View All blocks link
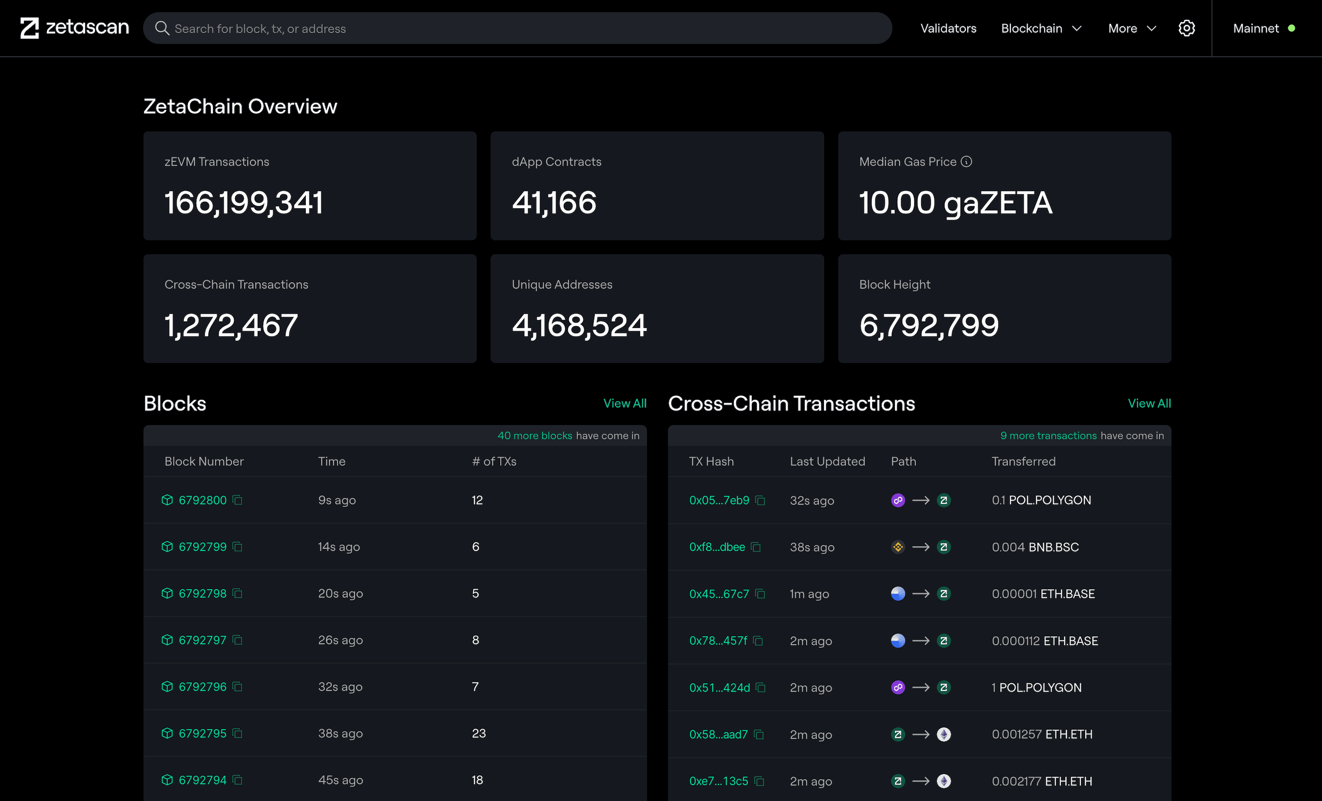The image size is (1322, 801). tap(625, 404)
